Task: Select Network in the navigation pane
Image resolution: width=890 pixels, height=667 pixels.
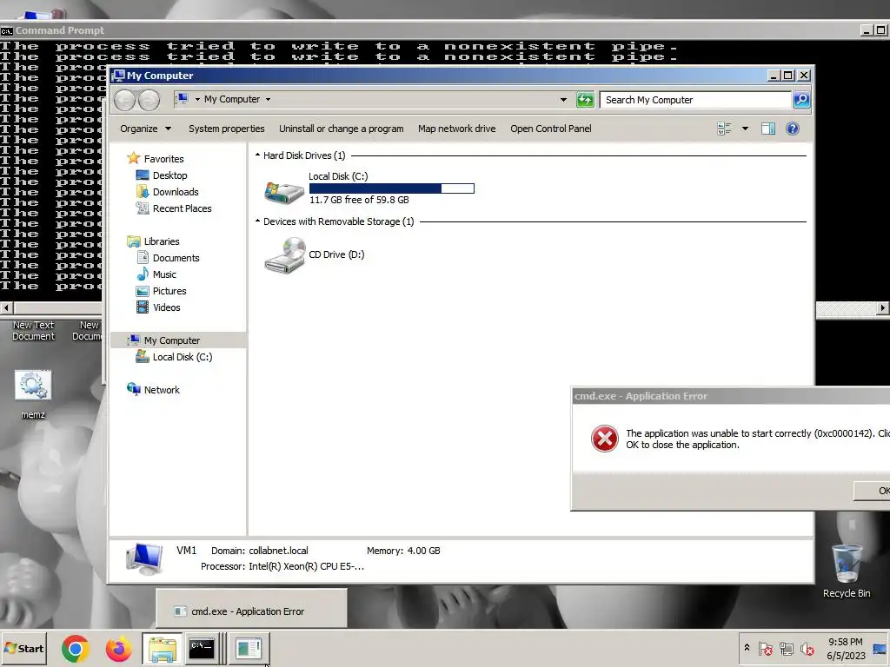Action: coord(162,390)
